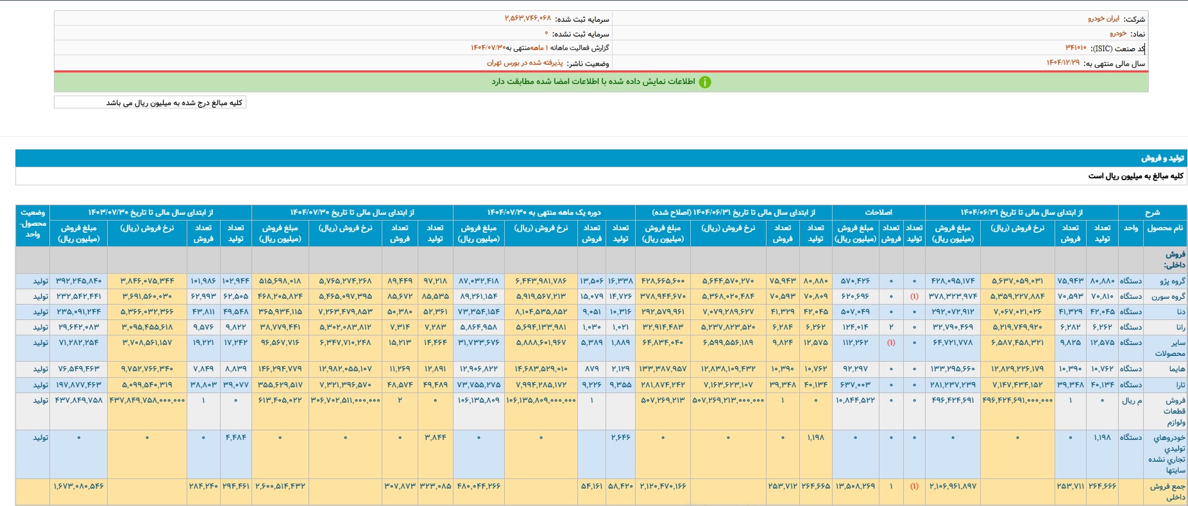Click the ISIC industry code ۳۴۱۰۱۰
This screenshot has width=1188, height=506.
click(1076, 48)
